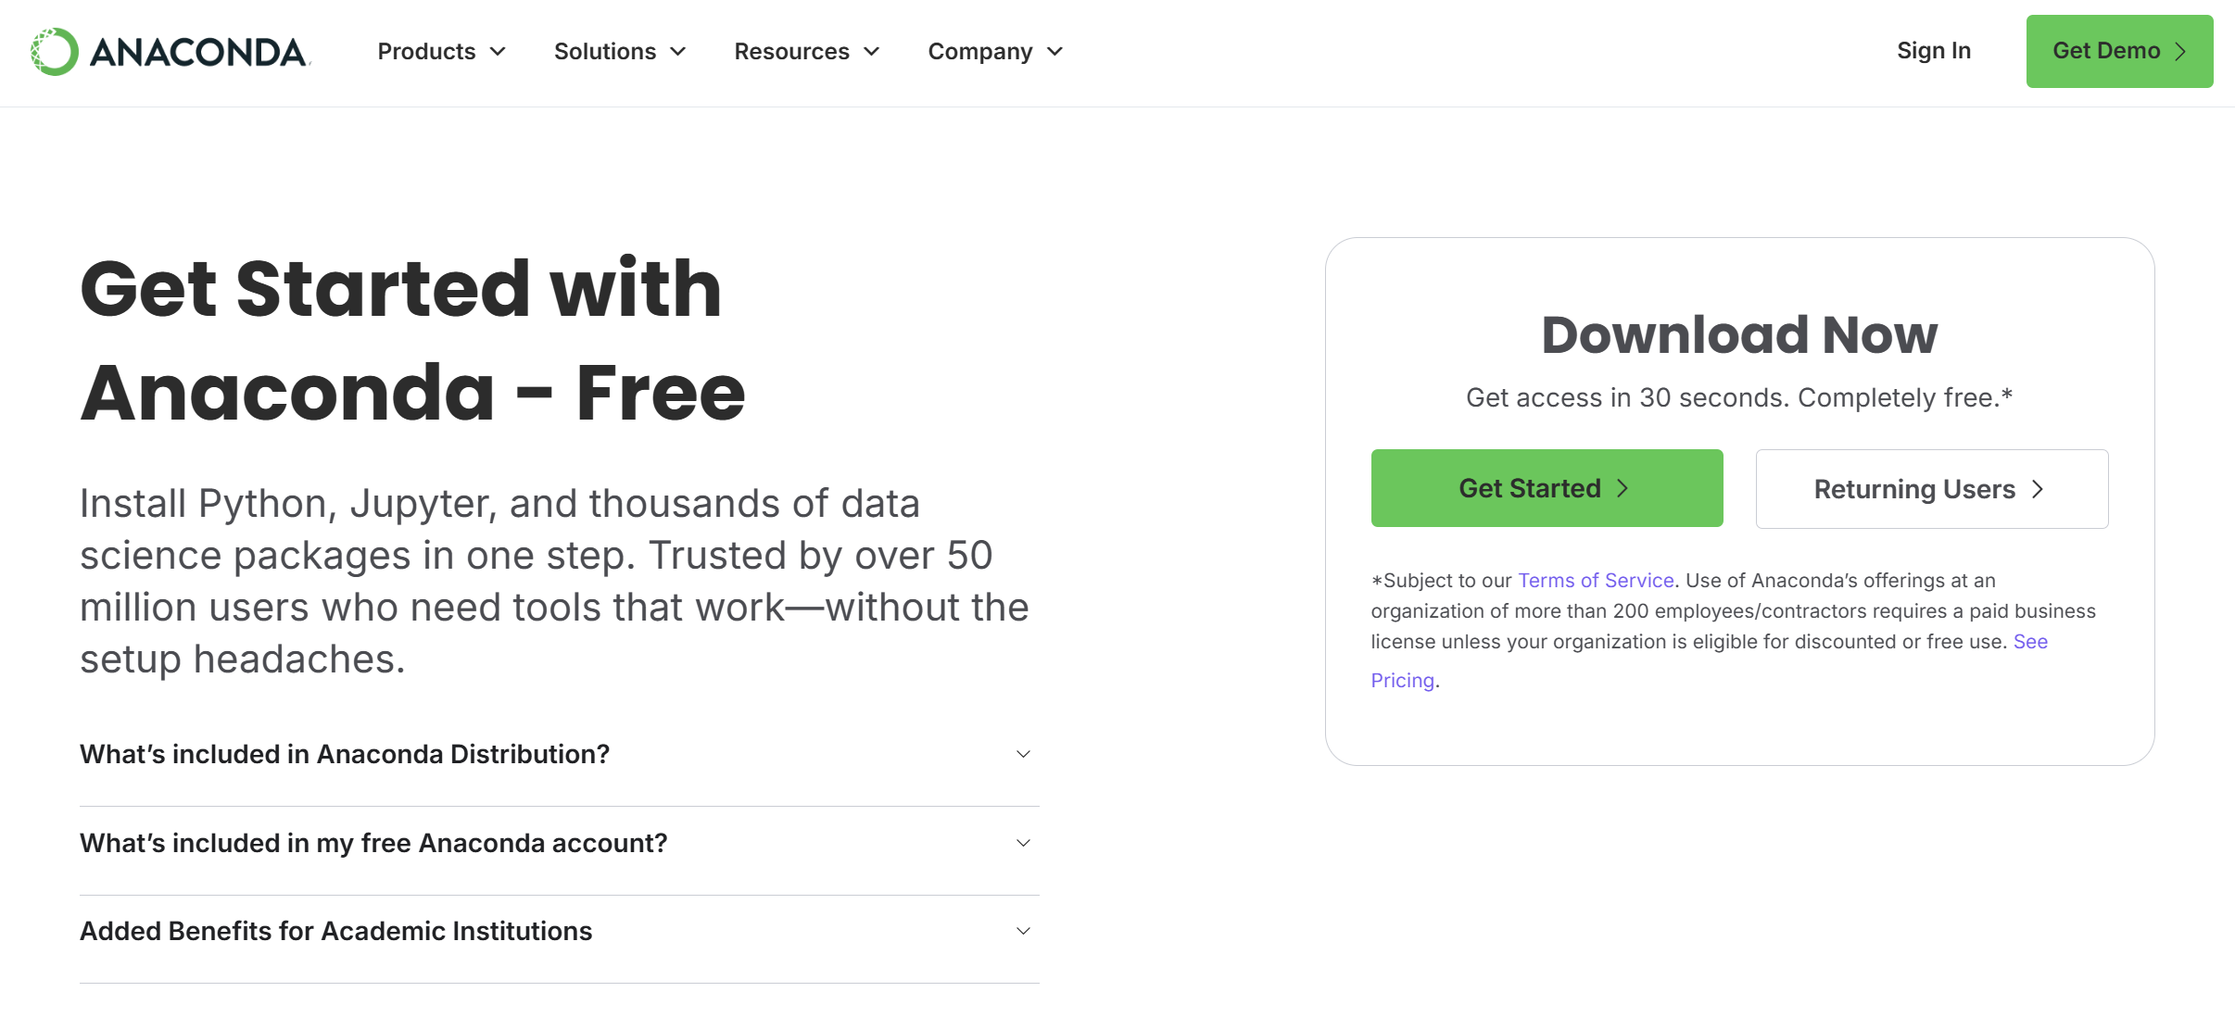Click the arrow icon in Returning Users
2235x1017 pixels.
2038,489
